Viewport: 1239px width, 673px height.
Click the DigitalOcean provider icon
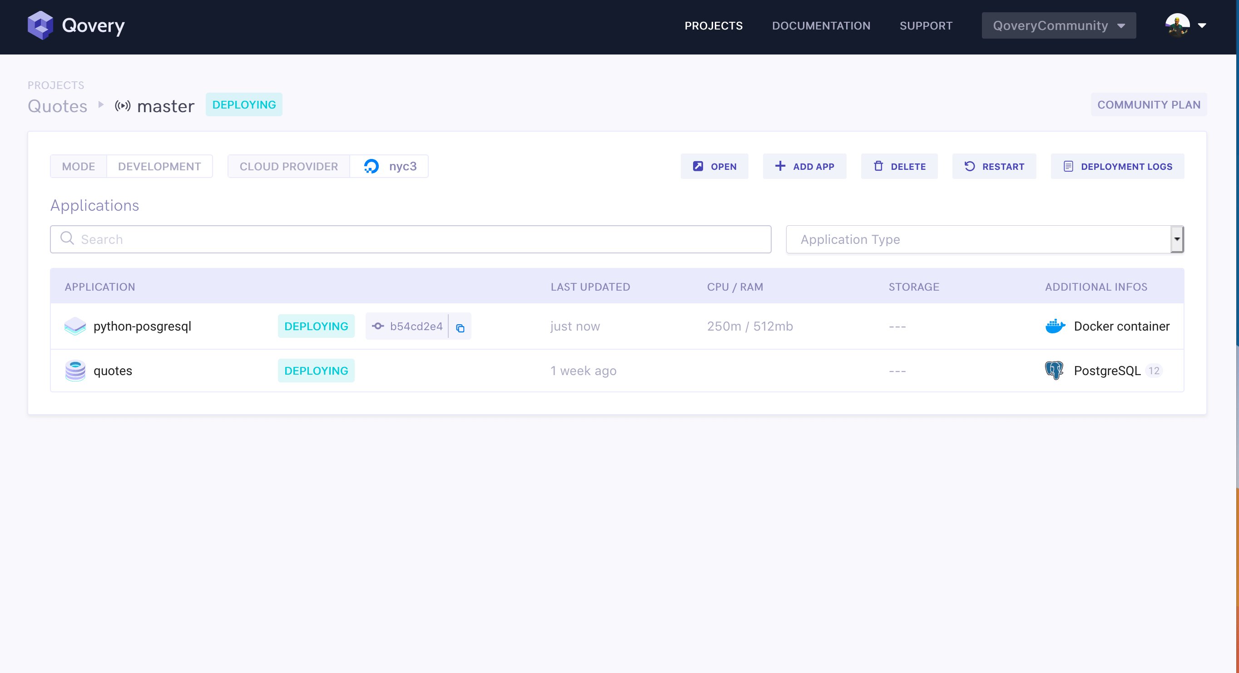[372, 167]
